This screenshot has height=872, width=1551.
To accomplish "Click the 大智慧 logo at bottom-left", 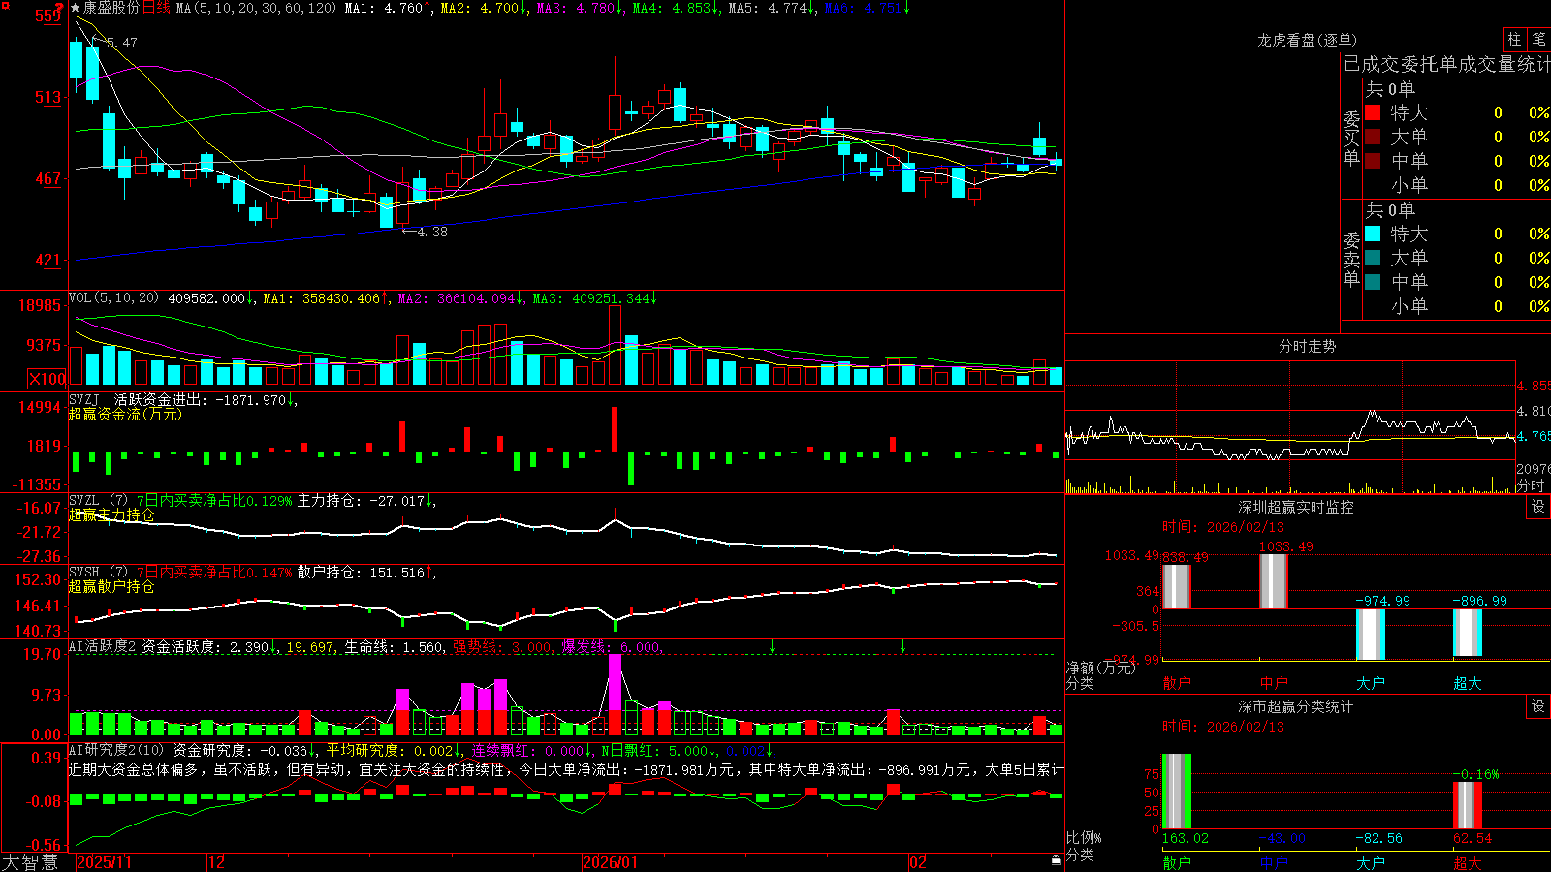I will pyautogui.click(x=30, y=861).
